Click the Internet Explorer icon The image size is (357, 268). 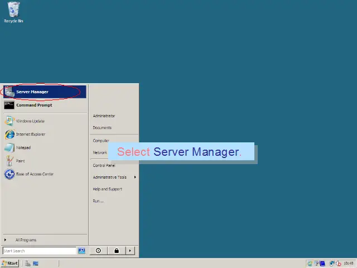click(9, 134)
